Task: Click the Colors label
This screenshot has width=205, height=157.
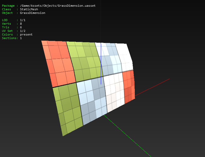Action: coord(7,34)
